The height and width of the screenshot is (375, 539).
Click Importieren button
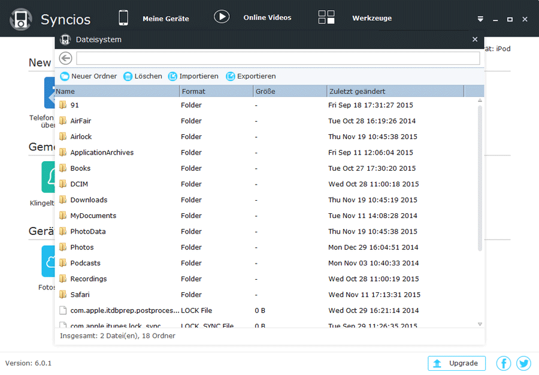click(x=193, y=76)
